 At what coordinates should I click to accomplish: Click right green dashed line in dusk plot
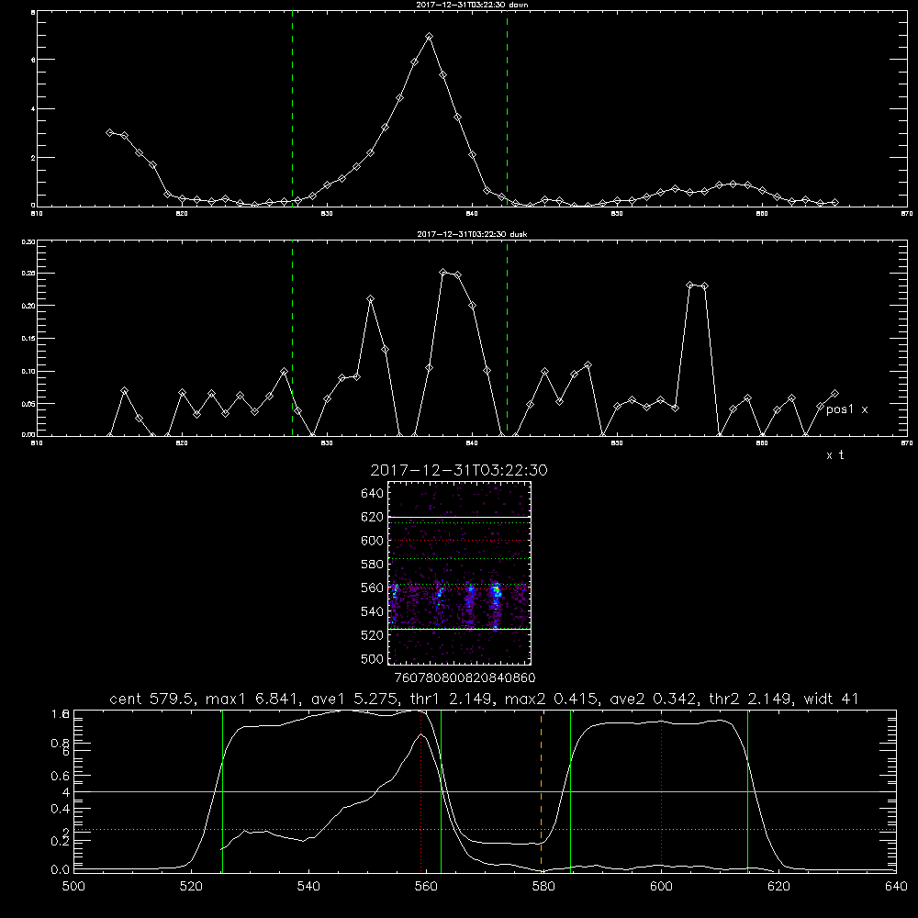pyautogui.click(x=507, y=337)
